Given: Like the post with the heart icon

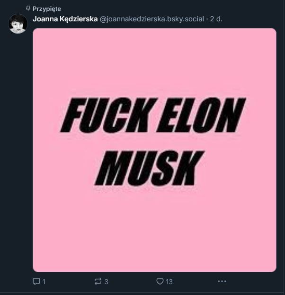Looking at the screenshot, I should point(160,281).
